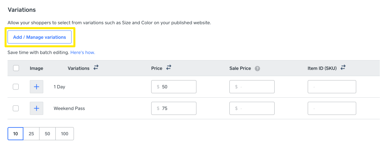Check the box for the 1 Day row

tap(16, 87)
